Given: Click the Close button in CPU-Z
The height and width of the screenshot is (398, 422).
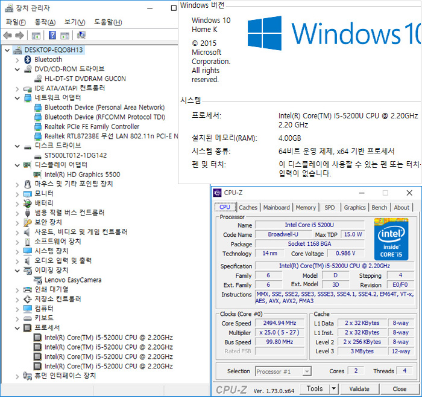Looking at the screenshot, I should click(399, 389).
